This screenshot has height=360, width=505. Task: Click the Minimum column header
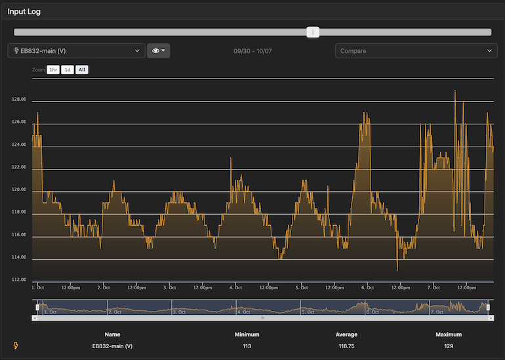pos(247,334)
